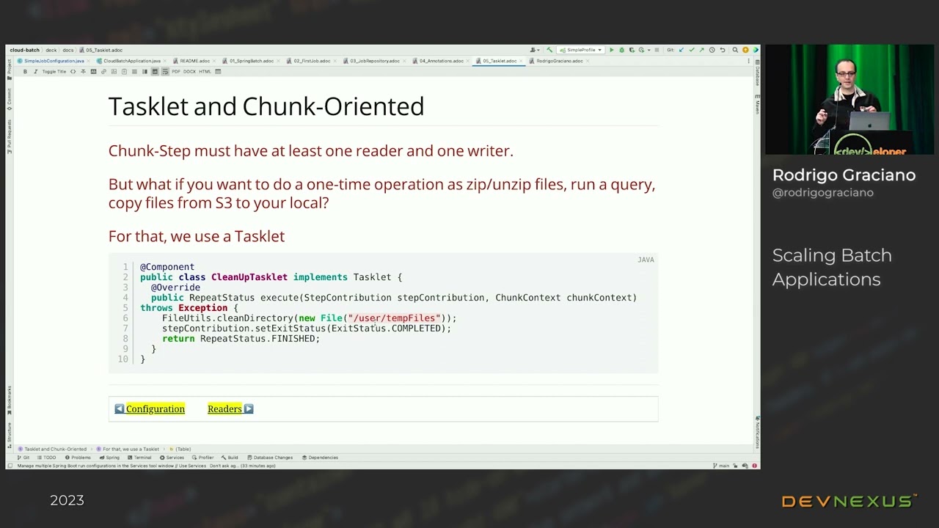
Task: Open the TODO tool window
Action: click(46, 458)
